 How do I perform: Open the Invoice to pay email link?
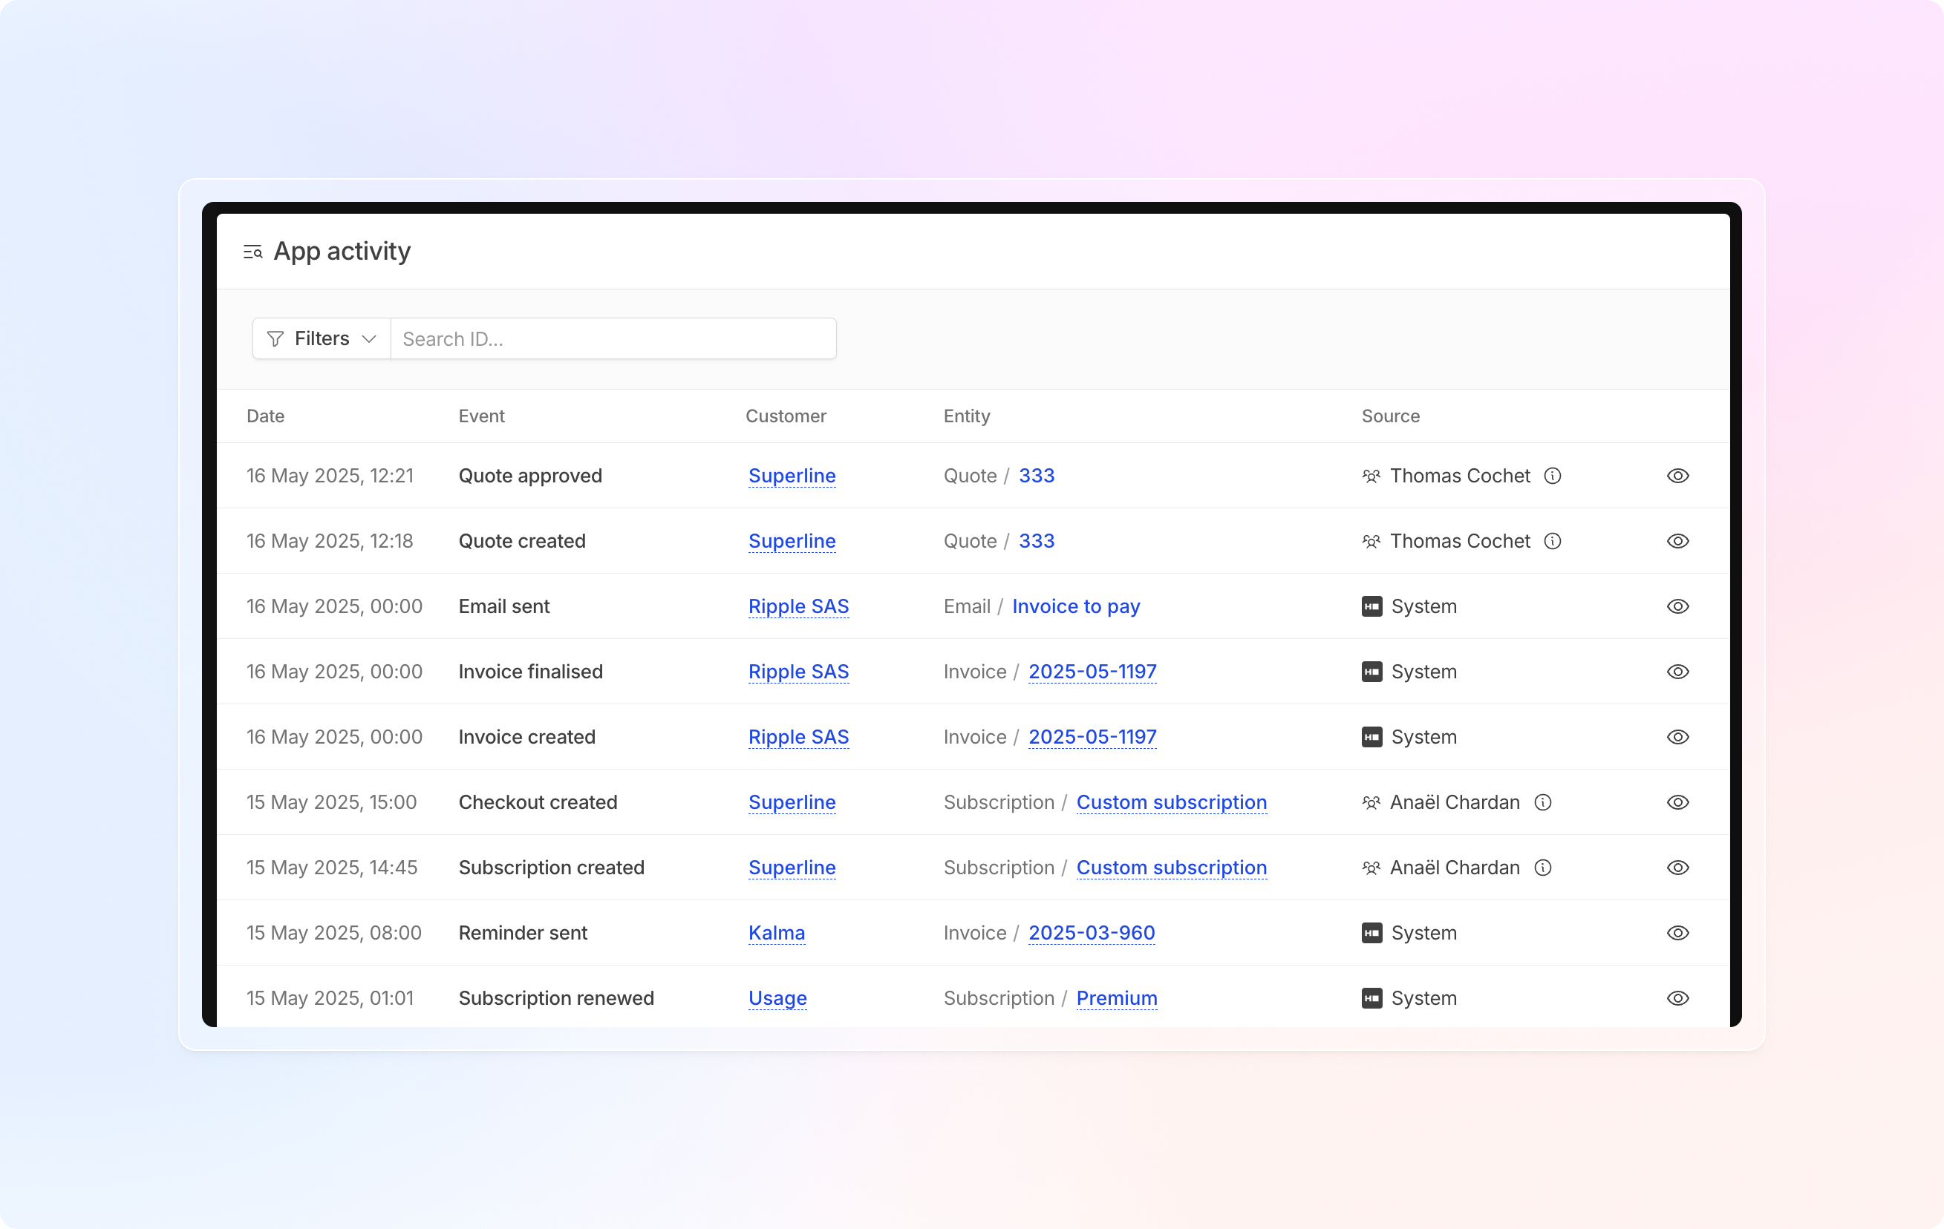point(1076,607)
